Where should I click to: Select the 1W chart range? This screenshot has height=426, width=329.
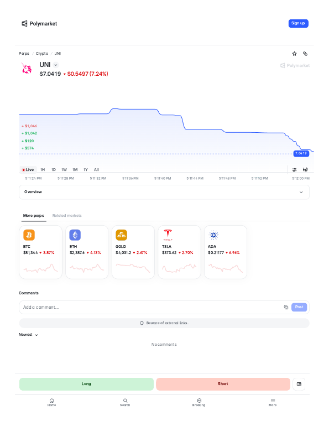click(64, 169)
